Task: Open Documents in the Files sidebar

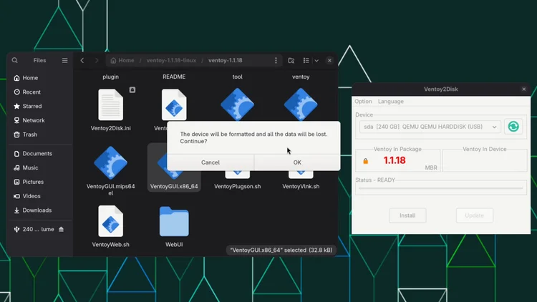Action: click(39, 153)
